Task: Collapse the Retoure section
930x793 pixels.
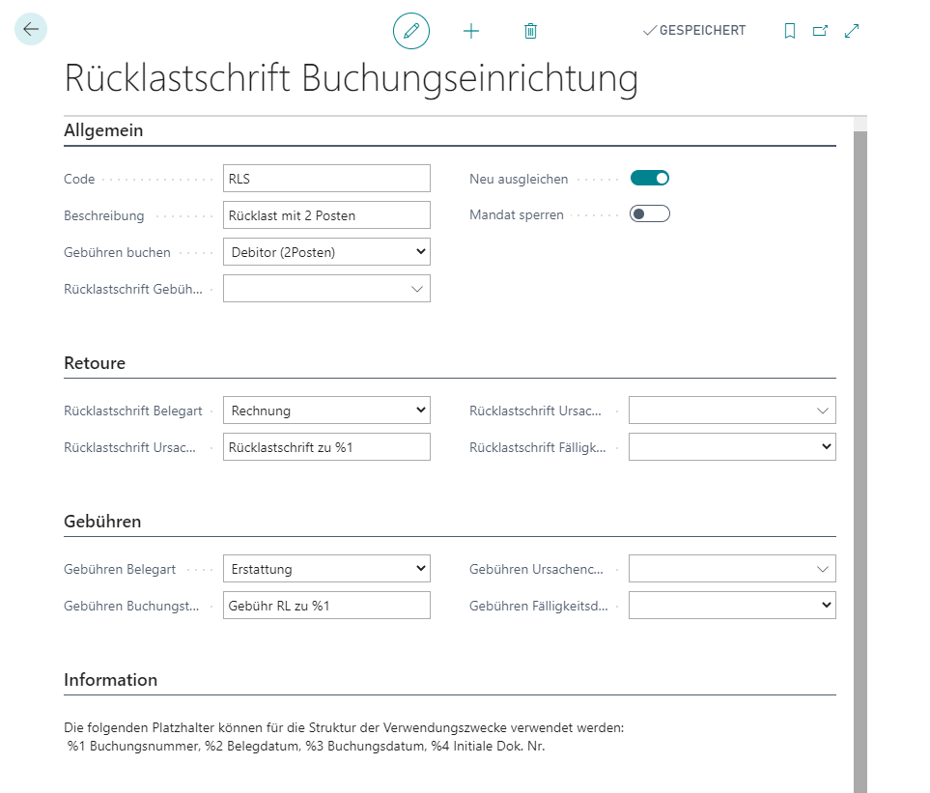Action: (94, 362)
